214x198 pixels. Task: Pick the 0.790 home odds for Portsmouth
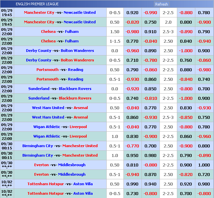(132, 70)
